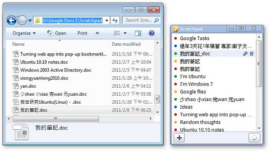Click the large document thumbnail in details pane
The height and width of the screenshot is (154, 269).
[21, 132]
